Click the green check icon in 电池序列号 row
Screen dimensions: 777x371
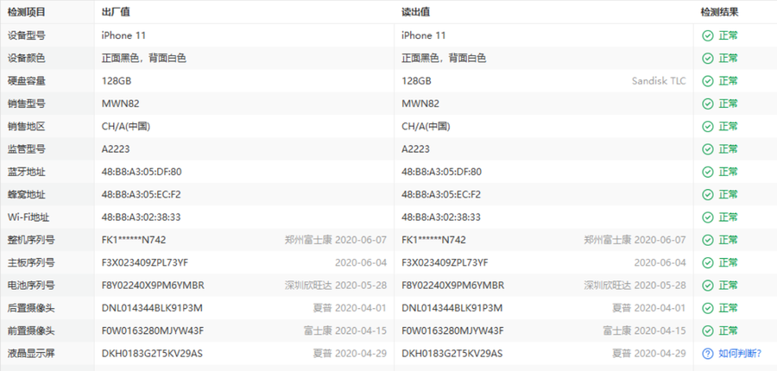(x=708, y=286)
